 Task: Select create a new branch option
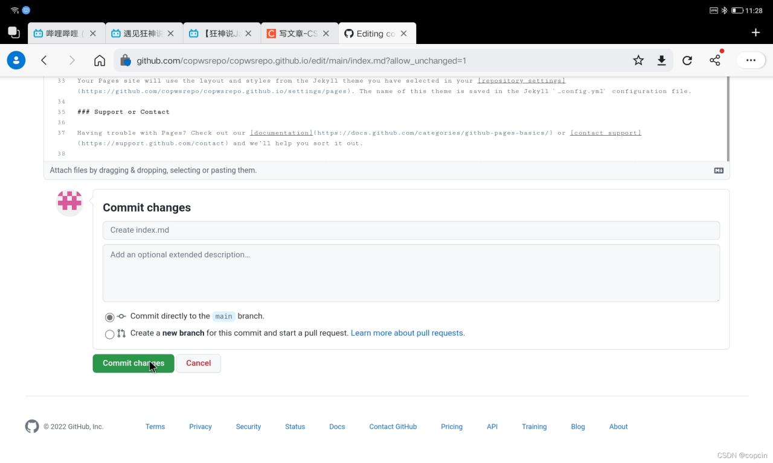[x=109, y=334]
